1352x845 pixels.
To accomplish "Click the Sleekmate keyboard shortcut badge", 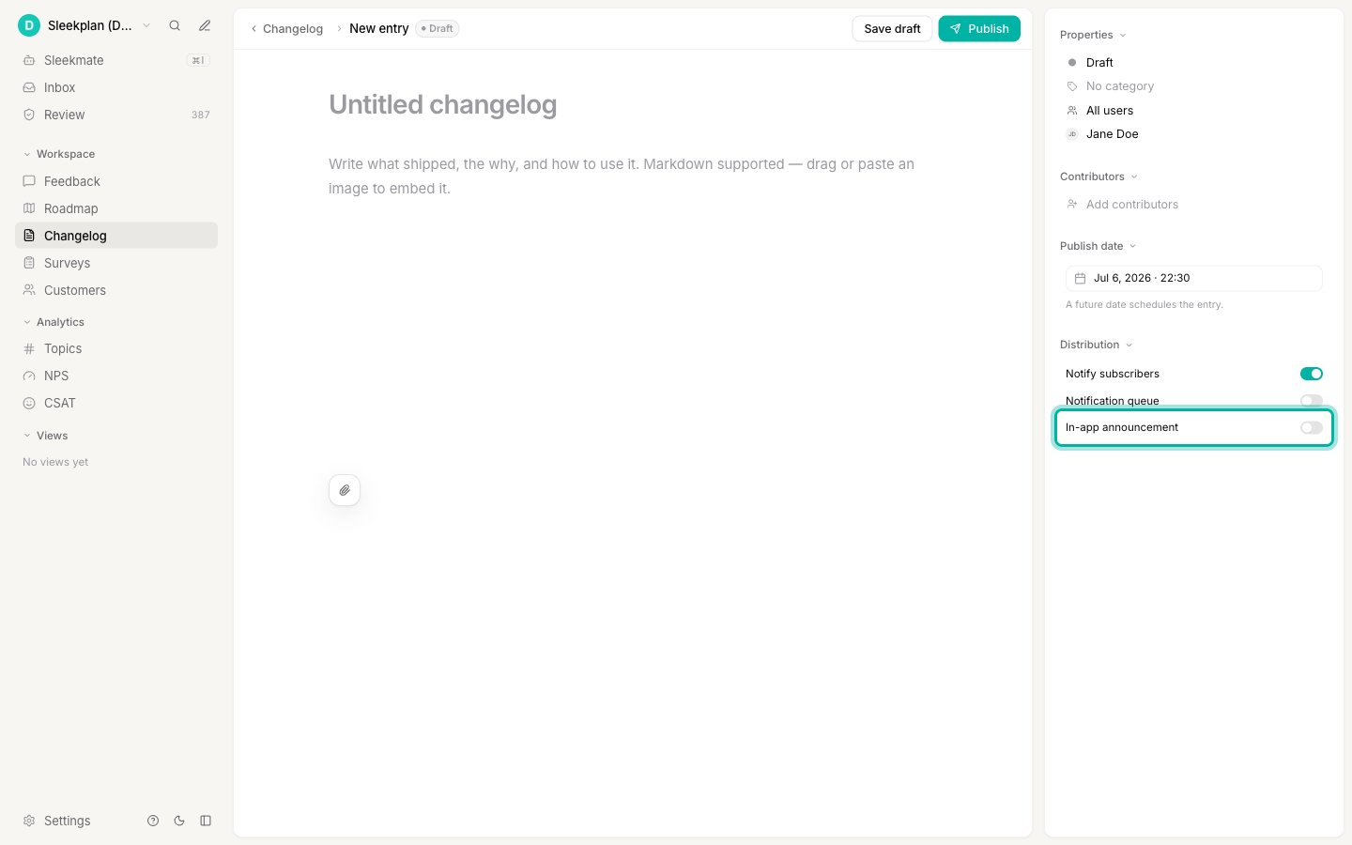I will (x=197, y=60).
